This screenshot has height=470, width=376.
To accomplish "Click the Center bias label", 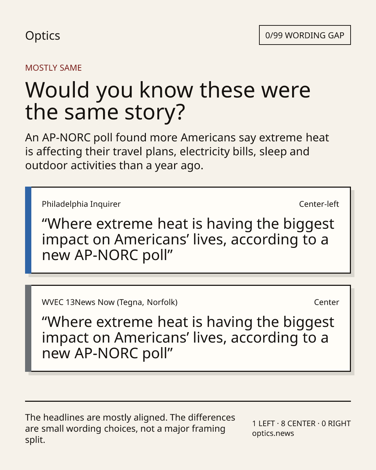I will coord(327,302).
